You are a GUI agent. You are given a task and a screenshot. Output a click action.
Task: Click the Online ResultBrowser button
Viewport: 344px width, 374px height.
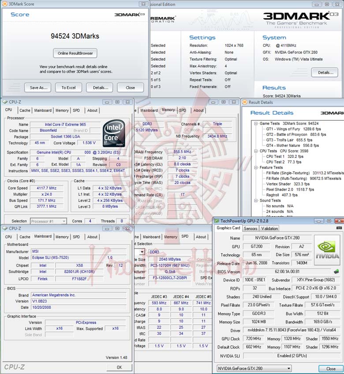pos(75,53)
